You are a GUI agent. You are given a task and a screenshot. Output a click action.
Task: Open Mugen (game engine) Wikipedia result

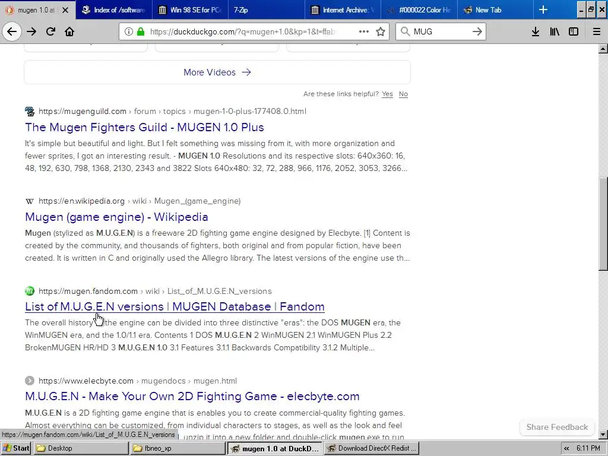pyautogui.click(x=116, y=217)
